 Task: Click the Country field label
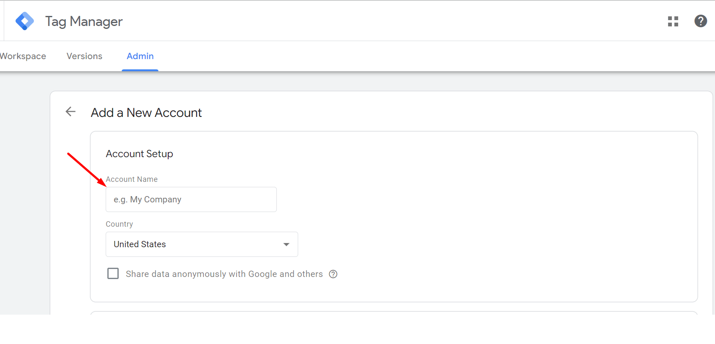(x=119, y=224)
